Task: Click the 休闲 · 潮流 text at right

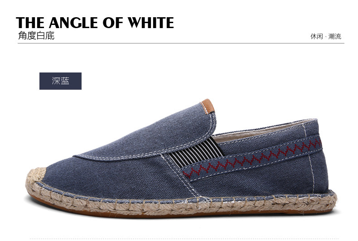Action: (x=326, y=36)
